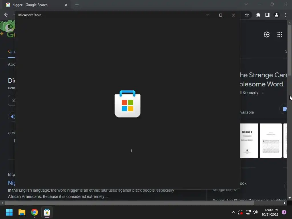Bookmark this page with the star icon

(x=247, y=15)
